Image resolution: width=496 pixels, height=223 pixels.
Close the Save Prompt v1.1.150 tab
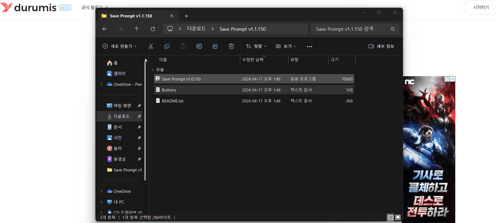(x=172, y=16)
